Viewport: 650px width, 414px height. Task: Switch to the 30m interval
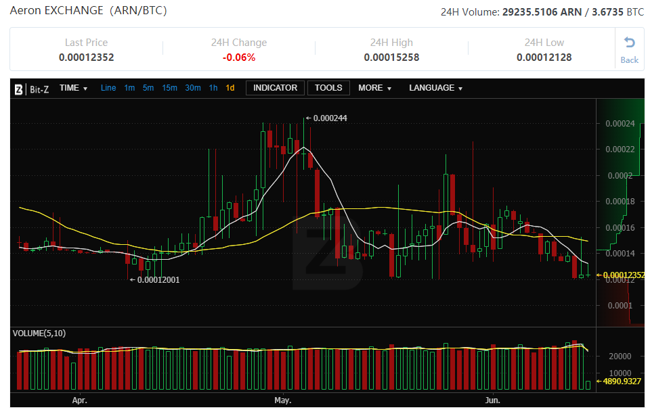(193, 88)
